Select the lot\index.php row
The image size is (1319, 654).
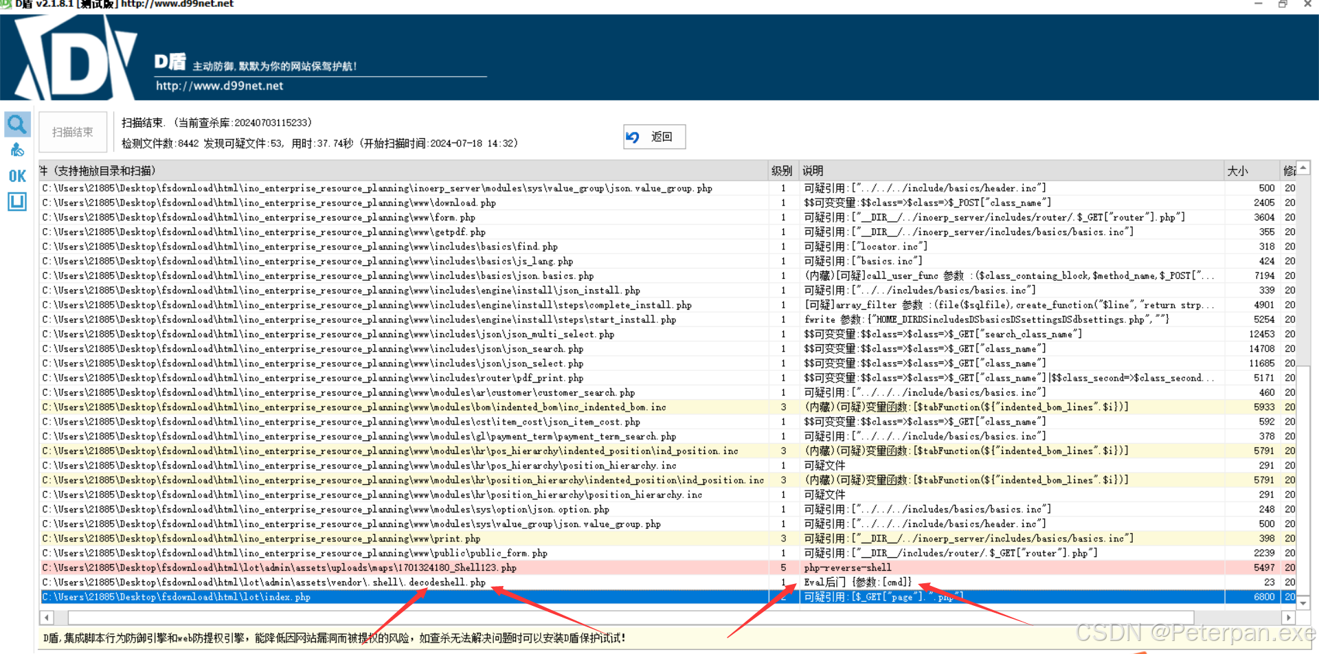tap(667, 597)
